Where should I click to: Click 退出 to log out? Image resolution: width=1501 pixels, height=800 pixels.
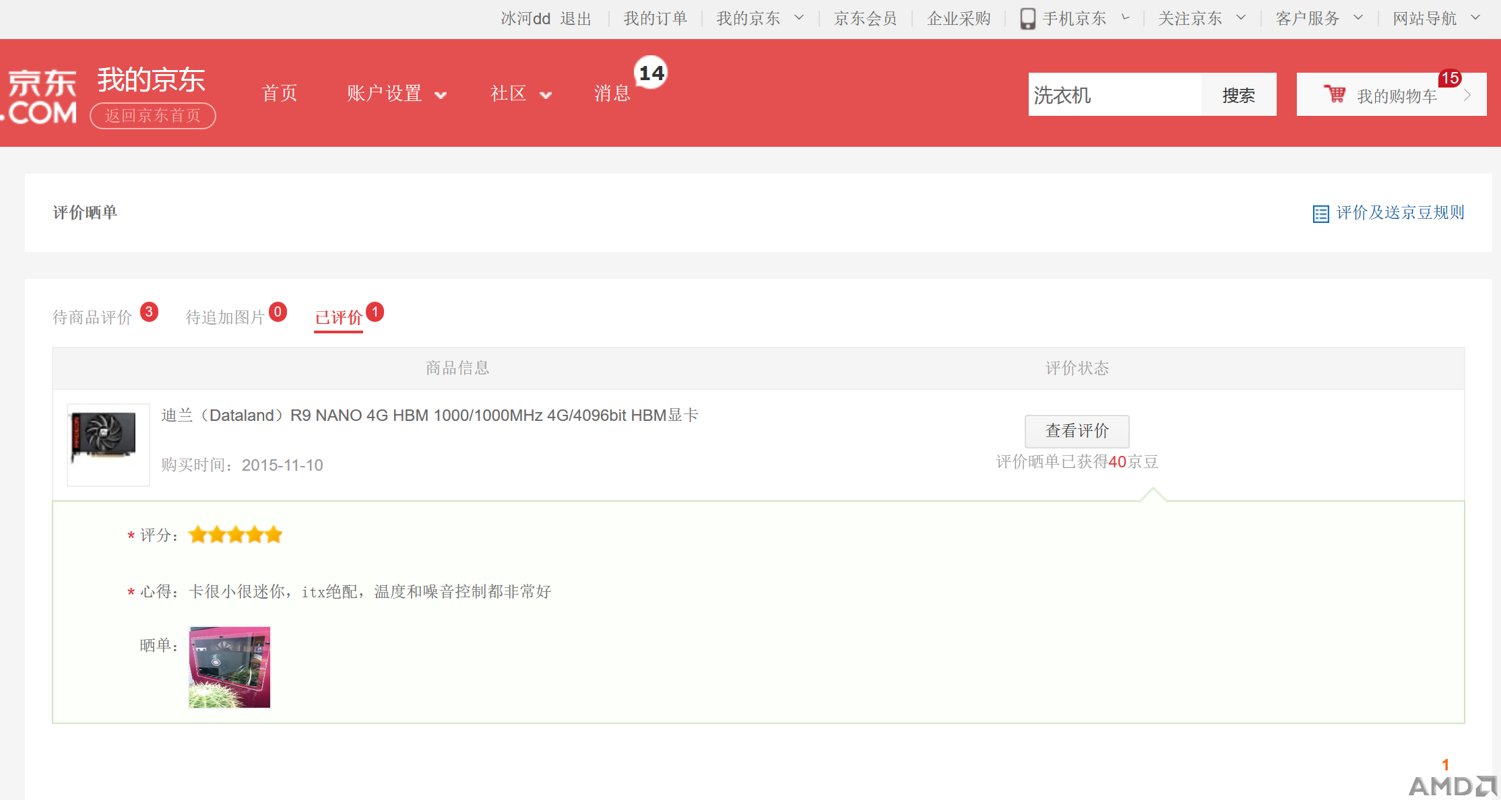(576, 19)
